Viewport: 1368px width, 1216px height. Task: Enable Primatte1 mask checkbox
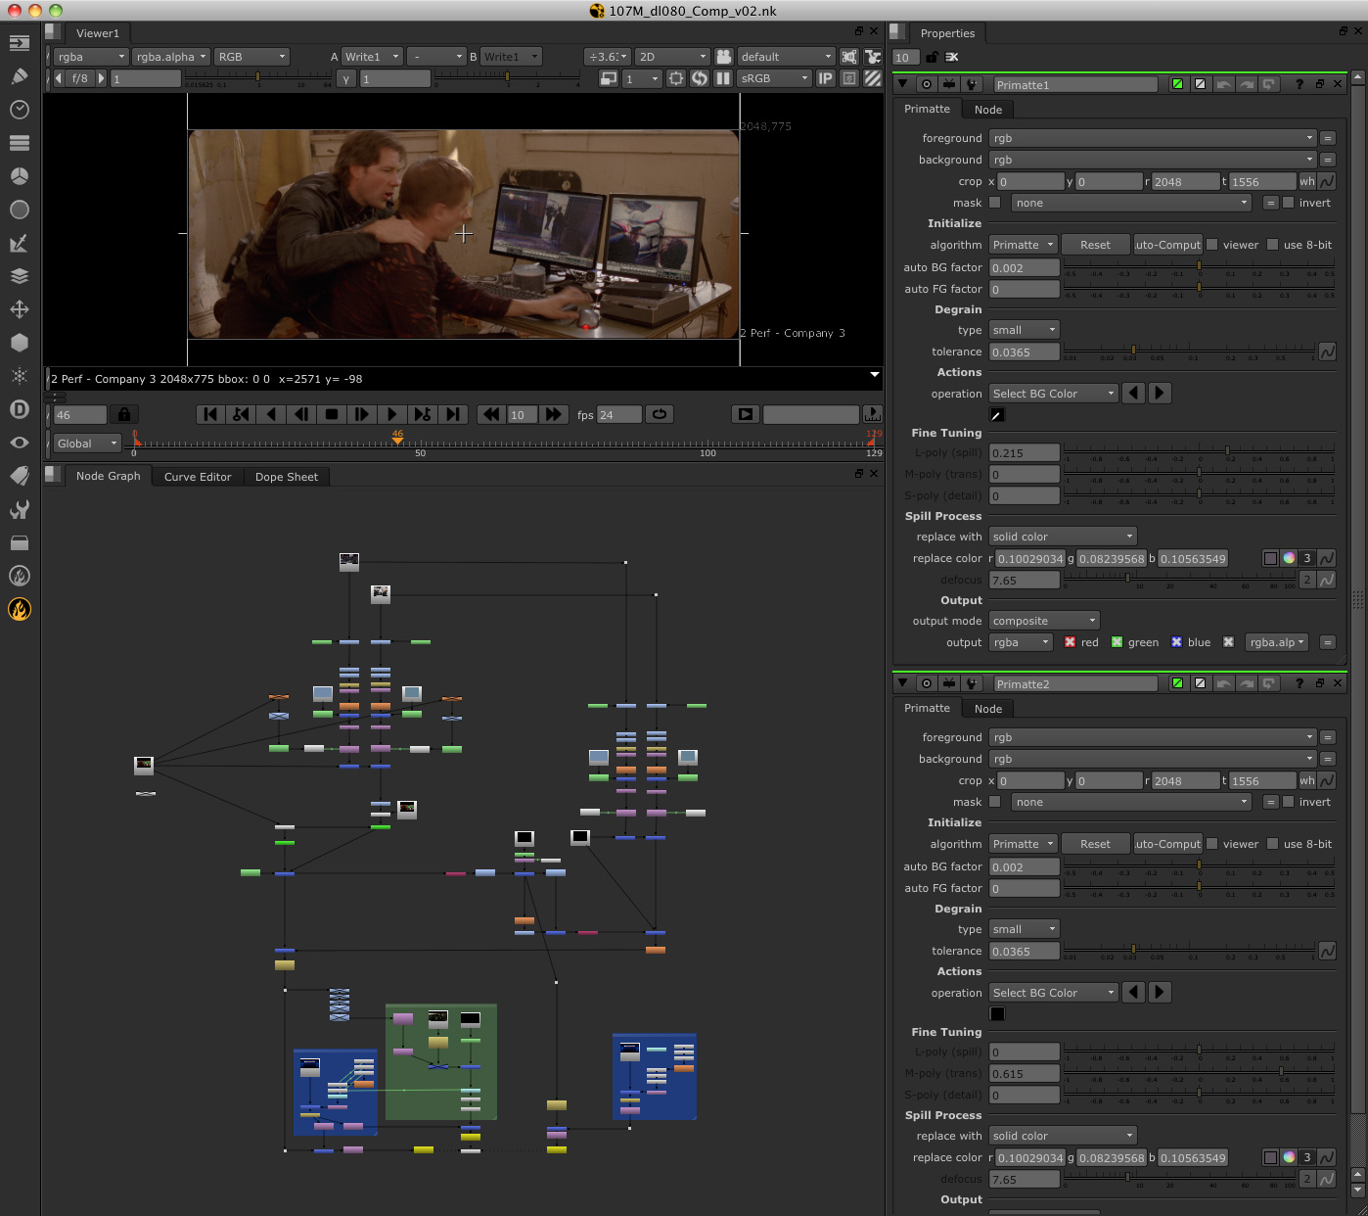995,203
